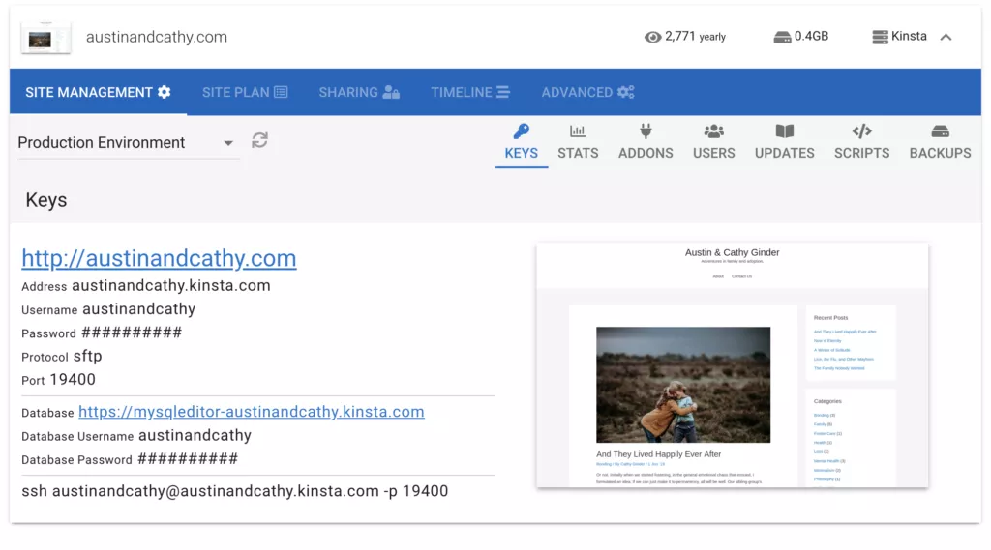Viewport: 991px width, 550px height.
Task: Click the Kinsta server host icon
Action: [x=880, y=37]
